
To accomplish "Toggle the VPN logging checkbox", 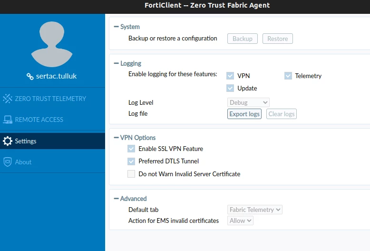I will (x=230, y=76).
